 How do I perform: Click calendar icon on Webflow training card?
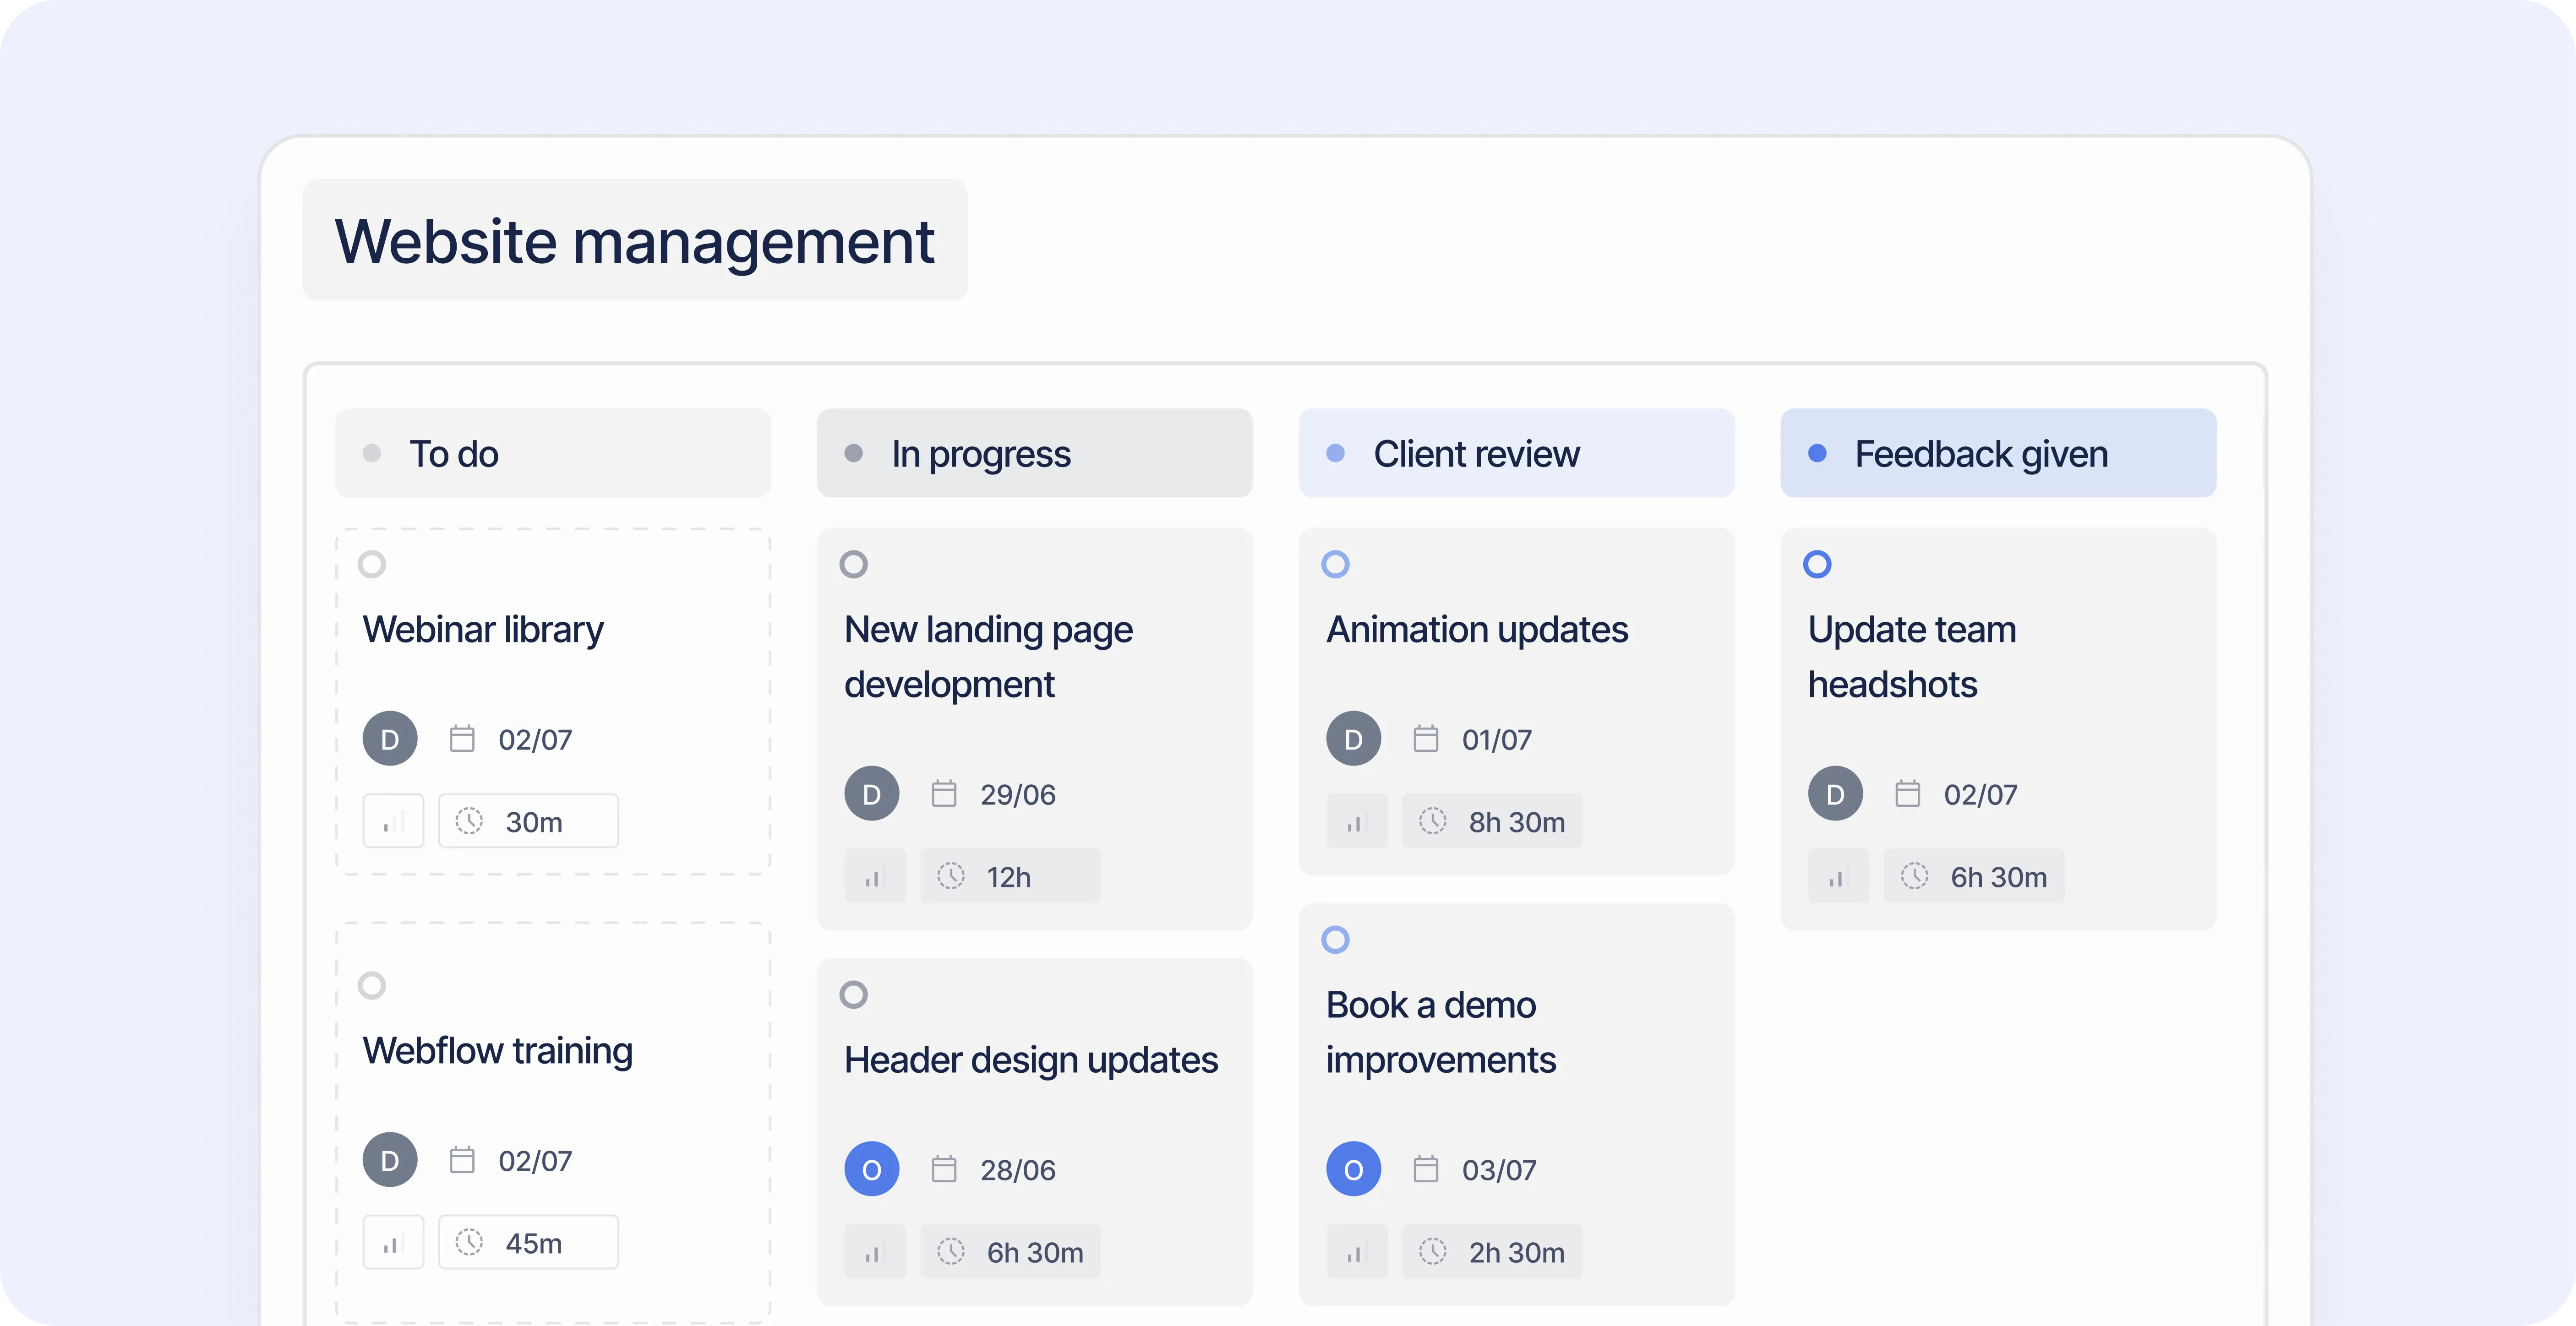(x=462, y=1160)
